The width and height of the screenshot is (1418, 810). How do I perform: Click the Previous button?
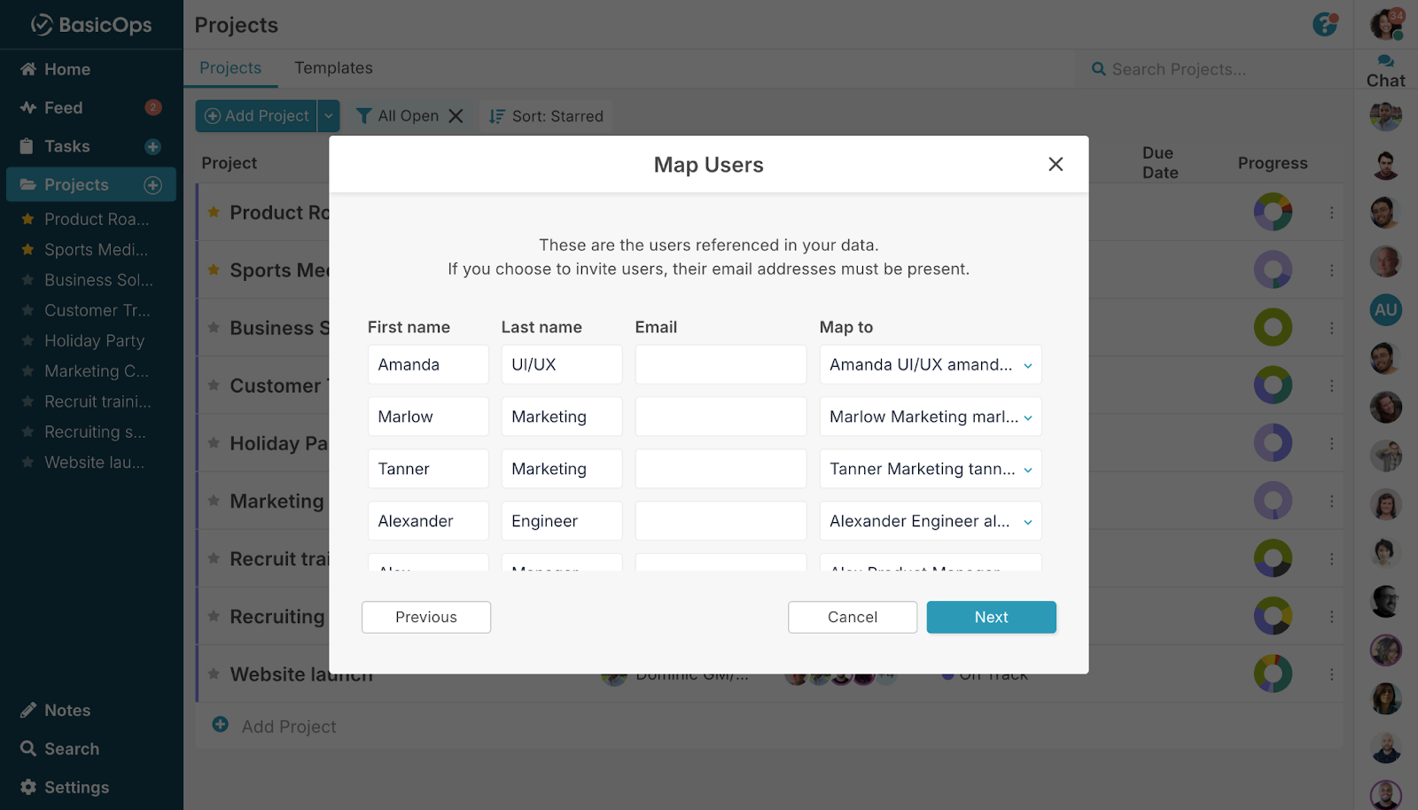[425, 617]
